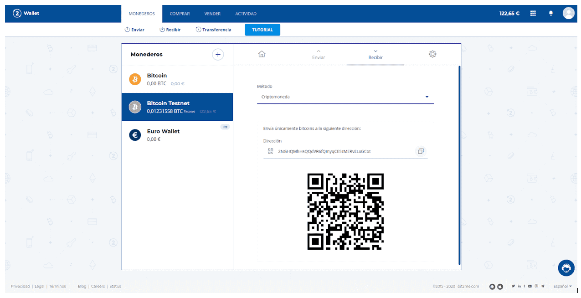
Task: Click the Enviar link in sub-toolbar
Action: [134, 30]
